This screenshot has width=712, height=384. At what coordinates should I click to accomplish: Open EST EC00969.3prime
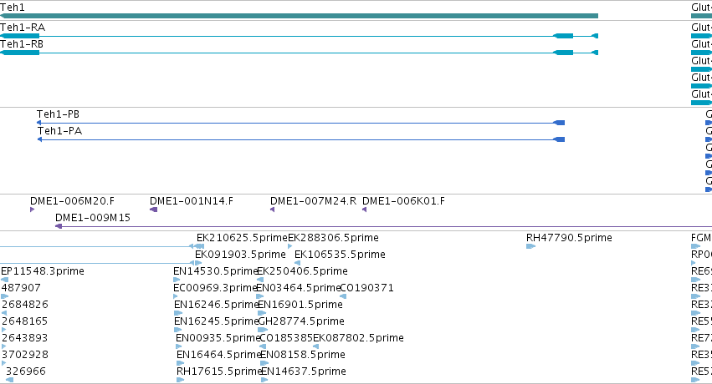(215, 288)
